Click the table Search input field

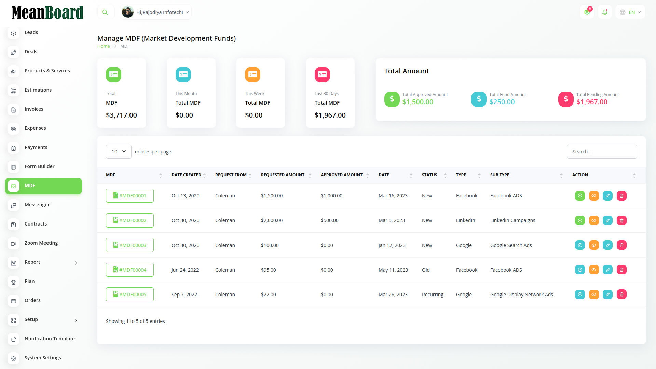pyautogui.click(x=602, y=152)
